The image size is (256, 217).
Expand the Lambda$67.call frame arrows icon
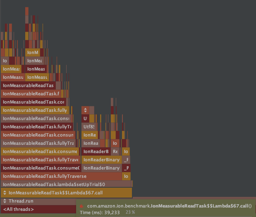5,193
